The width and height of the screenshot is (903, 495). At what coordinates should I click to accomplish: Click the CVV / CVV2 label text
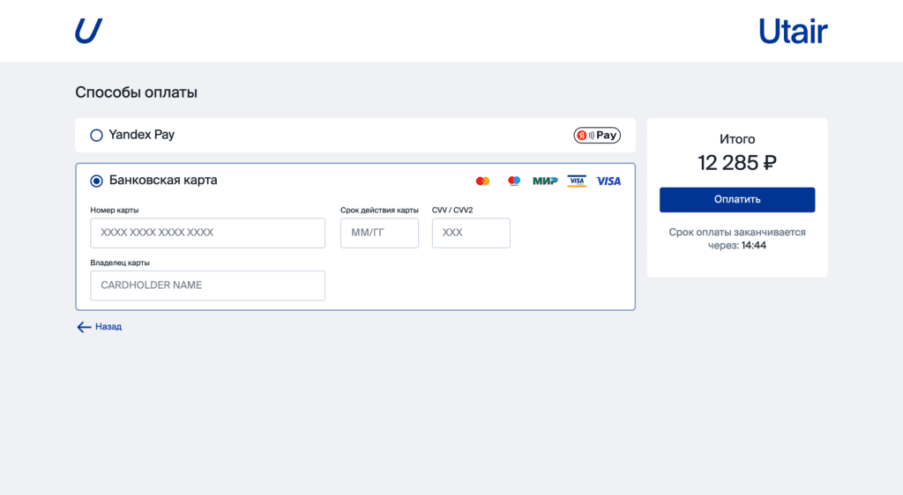(452, 210)
